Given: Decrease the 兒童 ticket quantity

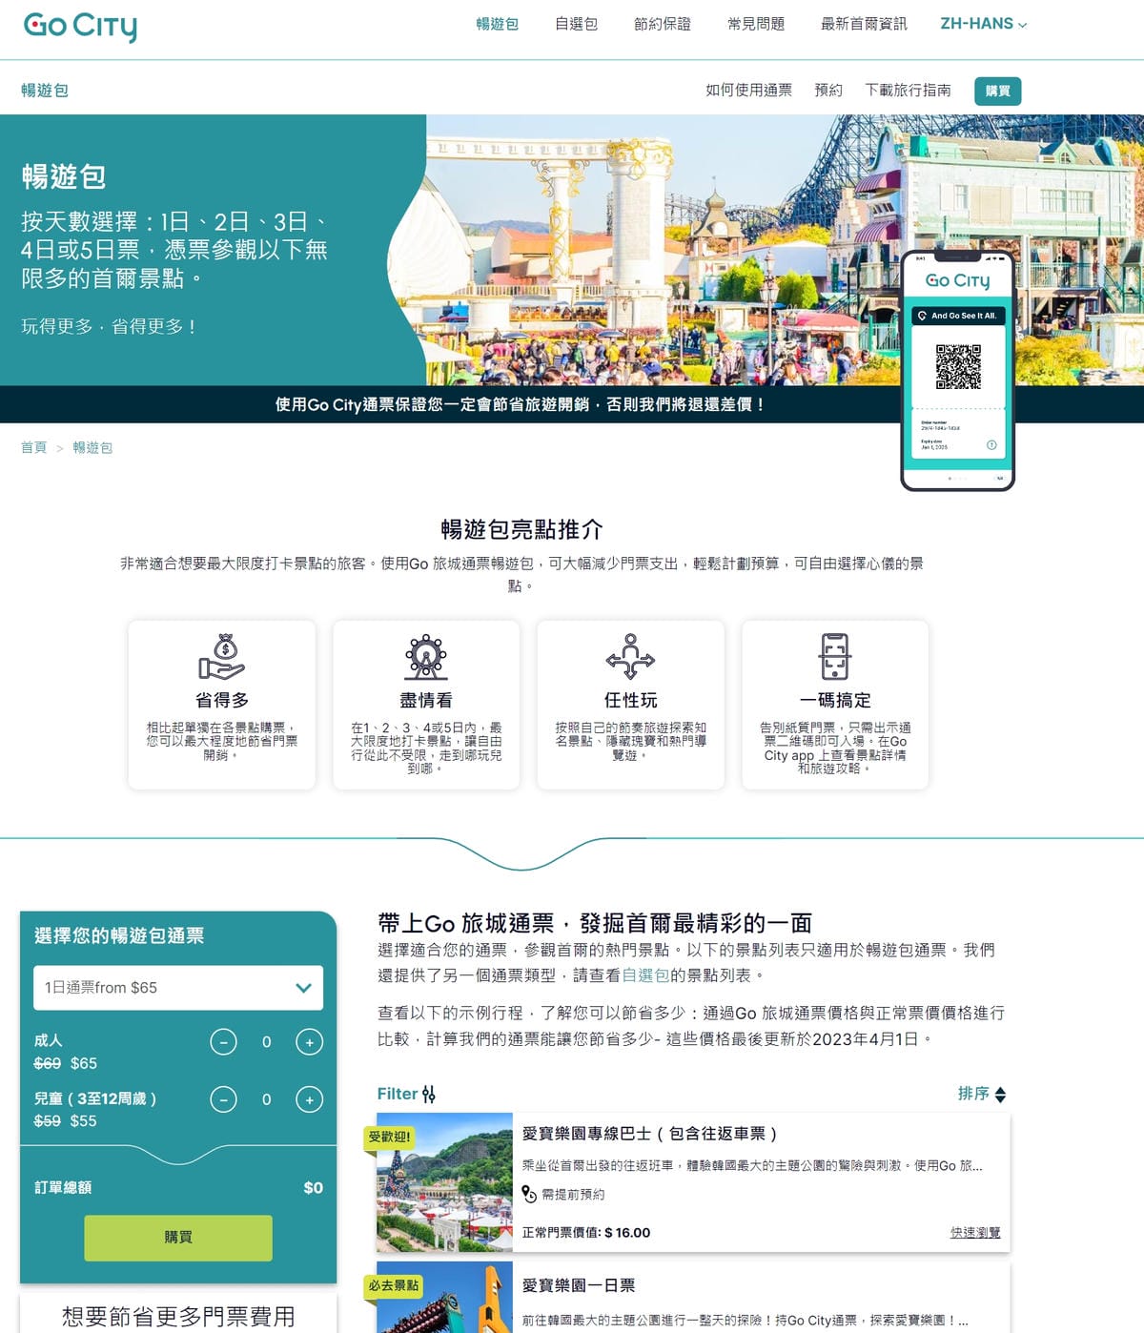Looking at the screenshot, I should [x=223, y=1099].
